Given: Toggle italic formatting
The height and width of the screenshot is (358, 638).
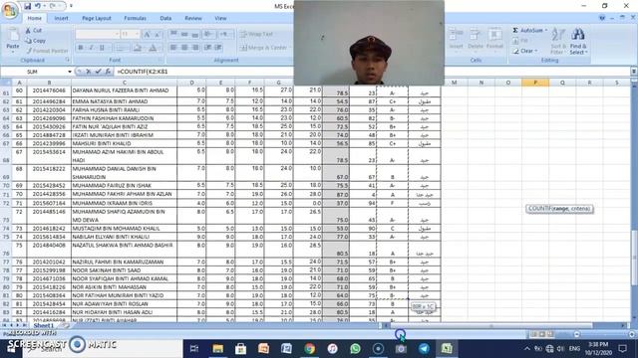Looking at the screenshot, I should coord(91,48).
